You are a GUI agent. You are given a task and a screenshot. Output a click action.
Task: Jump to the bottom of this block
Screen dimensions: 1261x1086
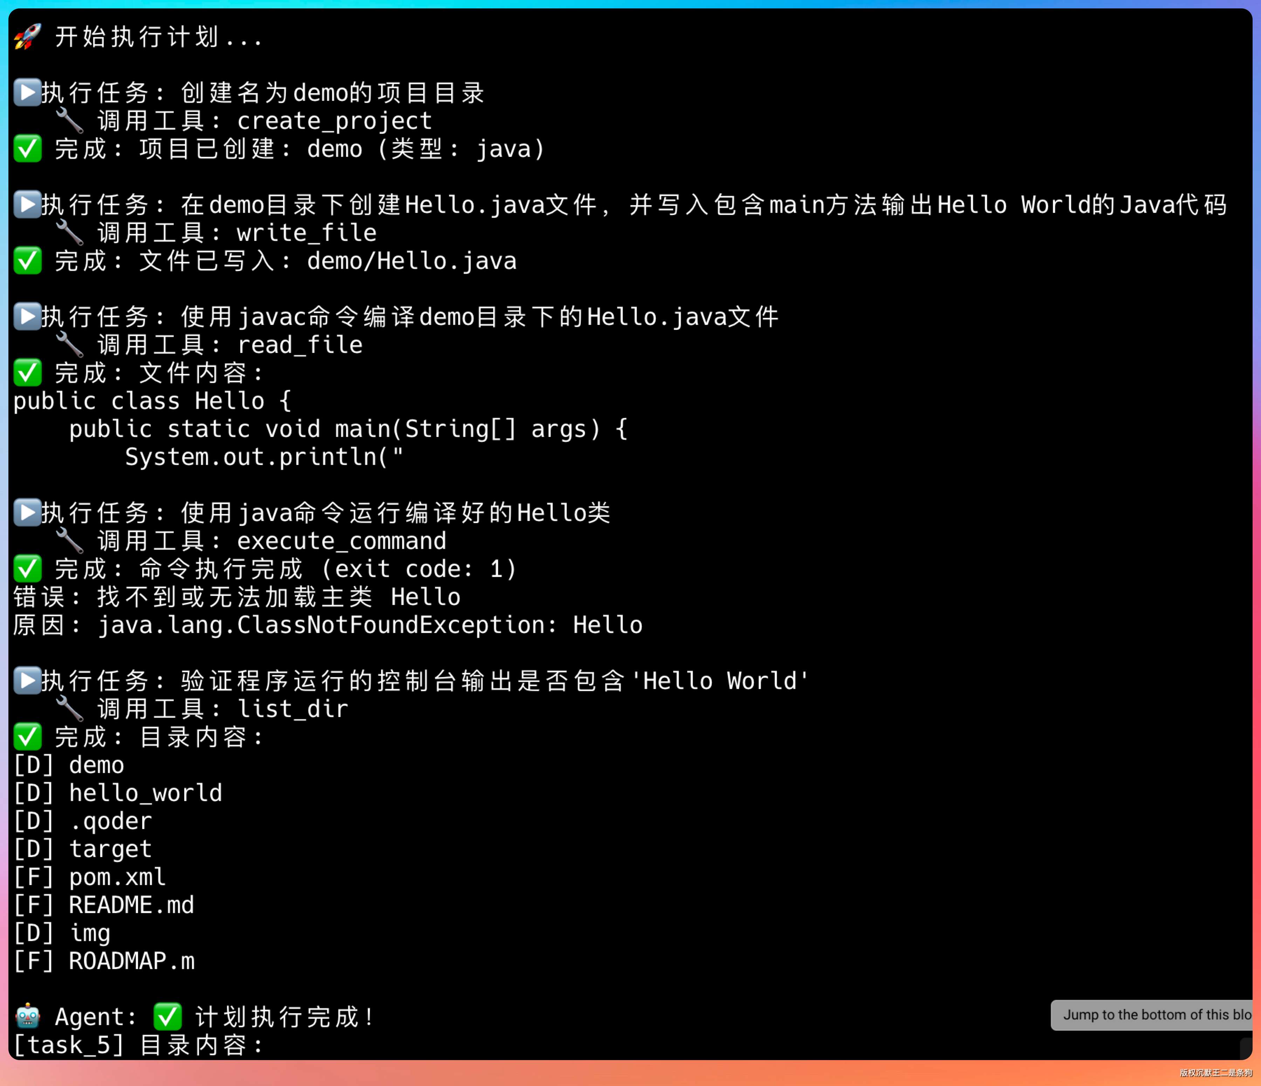pos(1152,1015)
